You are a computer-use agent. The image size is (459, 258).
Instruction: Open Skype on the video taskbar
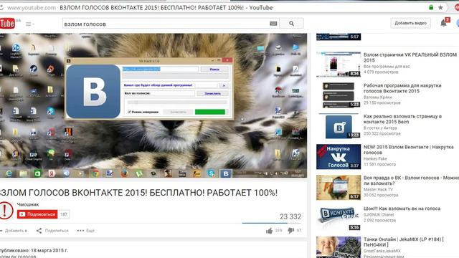[211, 173]
